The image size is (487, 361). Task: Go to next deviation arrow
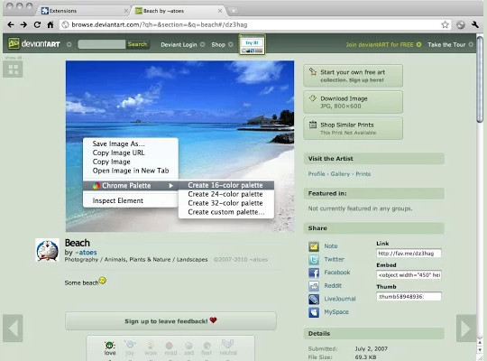point(466,329)
